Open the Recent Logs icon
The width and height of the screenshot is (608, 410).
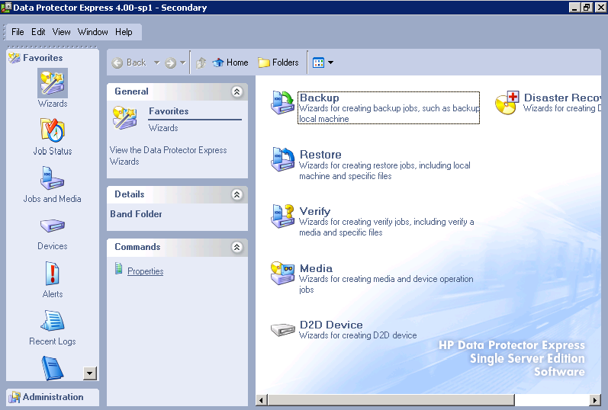click(53, 321)
